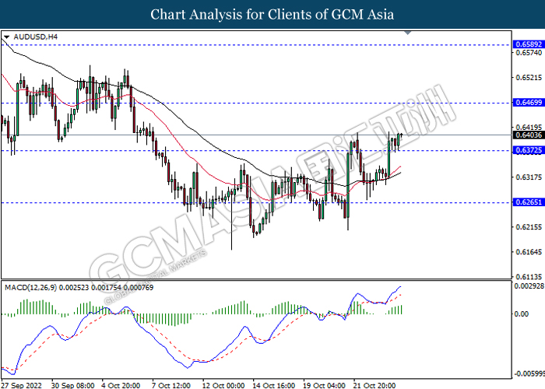Click the 21 Oct 20:00 time label
The image size is (545, 389).
tap(374, 385)
